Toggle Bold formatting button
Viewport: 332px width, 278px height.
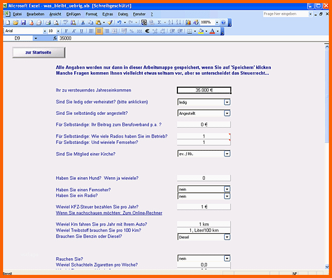pos(66,31)
